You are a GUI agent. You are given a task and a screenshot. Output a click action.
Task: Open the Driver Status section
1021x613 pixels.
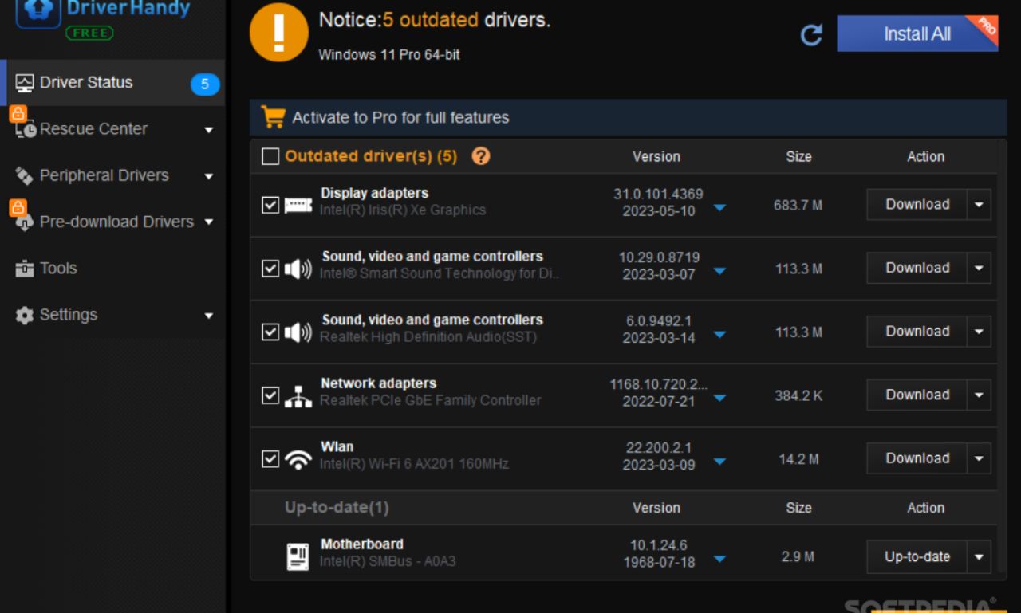(112, 83)
